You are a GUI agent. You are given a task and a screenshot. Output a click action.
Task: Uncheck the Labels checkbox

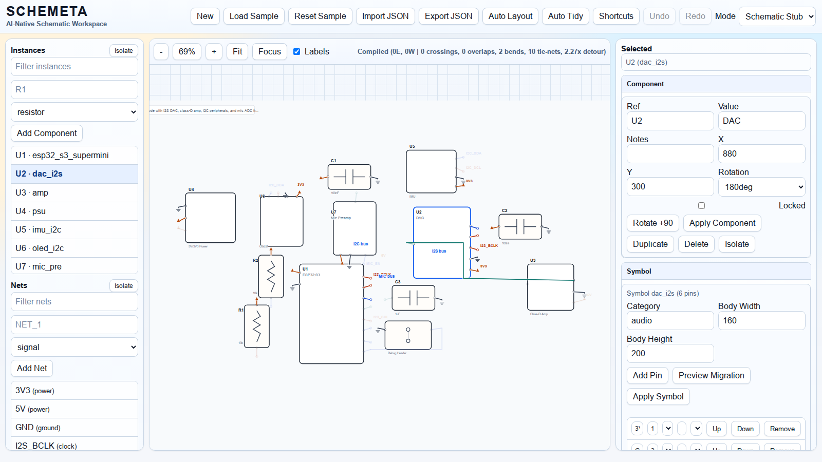(x=297, y=52)
